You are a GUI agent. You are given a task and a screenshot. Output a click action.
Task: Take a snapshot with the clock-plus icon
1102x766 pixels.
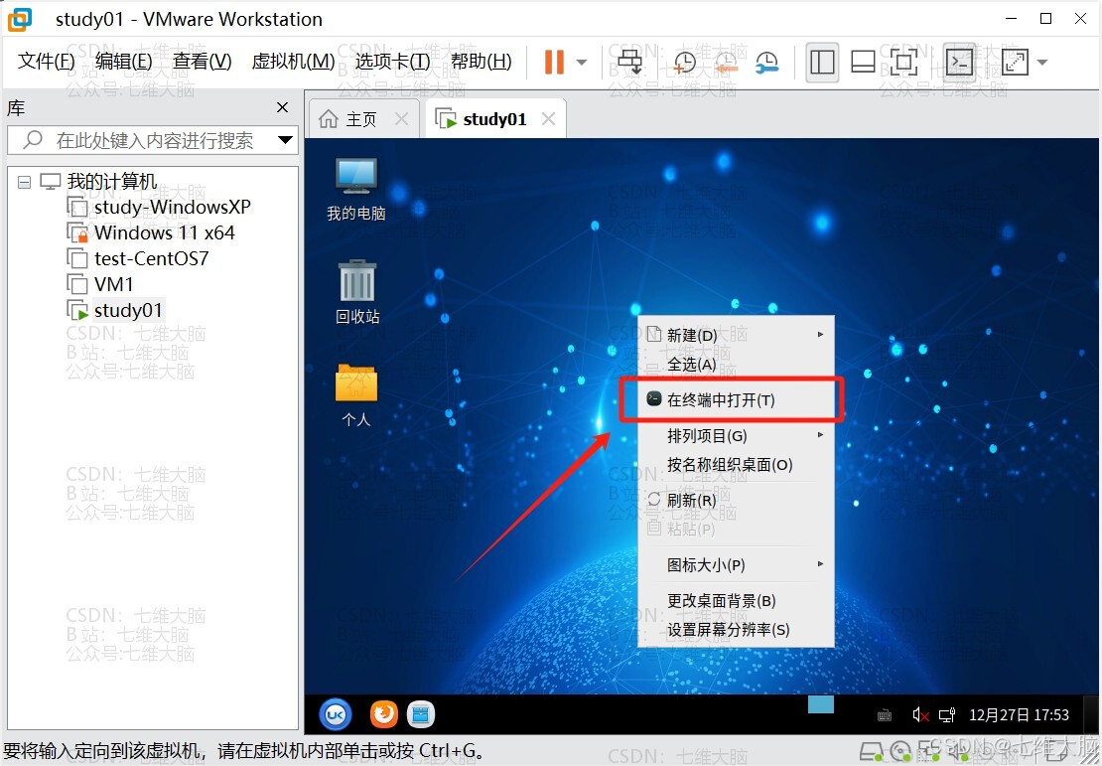[684, 62]
